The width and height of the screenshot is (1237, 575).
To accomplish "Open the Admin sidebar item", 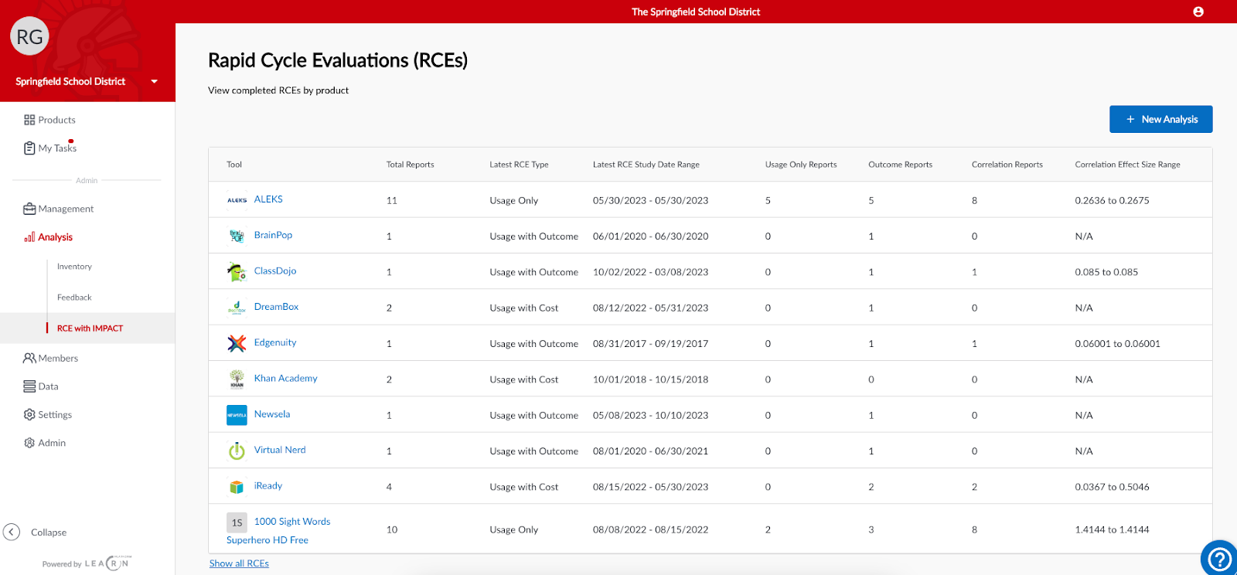I will (45, 443).
